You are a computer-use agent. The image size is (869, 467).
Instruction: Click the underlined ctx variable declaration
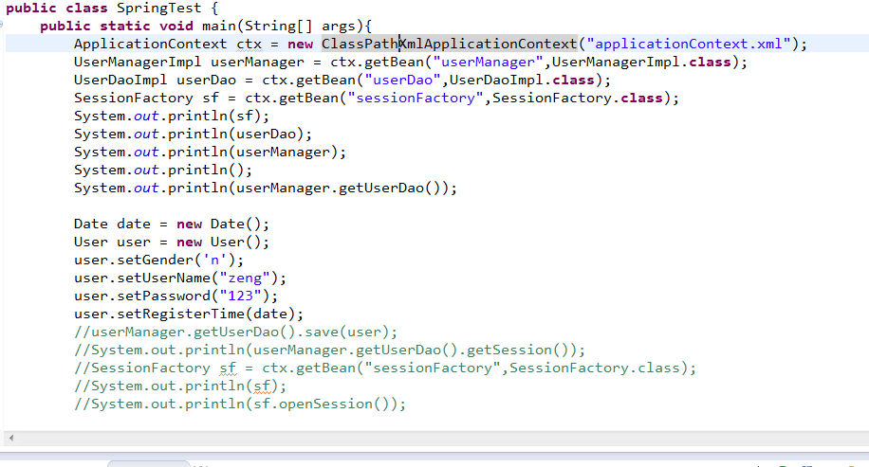click(249, 44)
